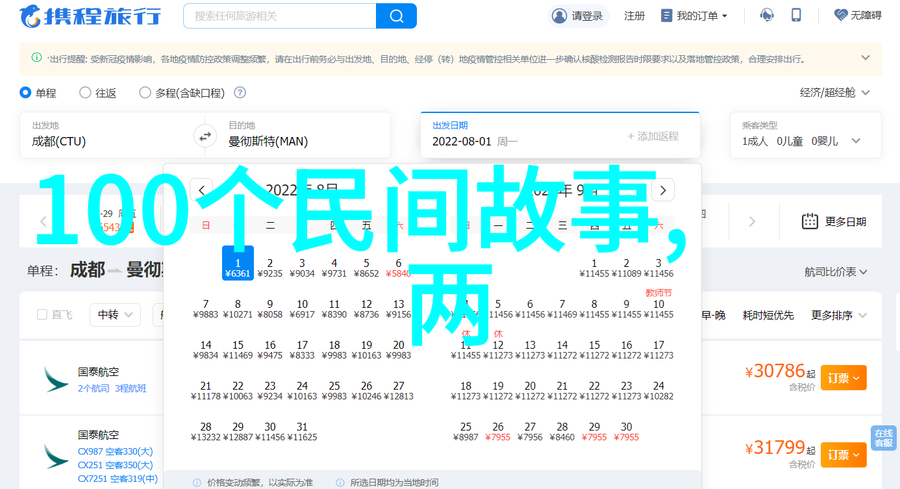The image size is (900, 489).
Task: Click the mobile phone app icon
Action: tap(797, 16)
